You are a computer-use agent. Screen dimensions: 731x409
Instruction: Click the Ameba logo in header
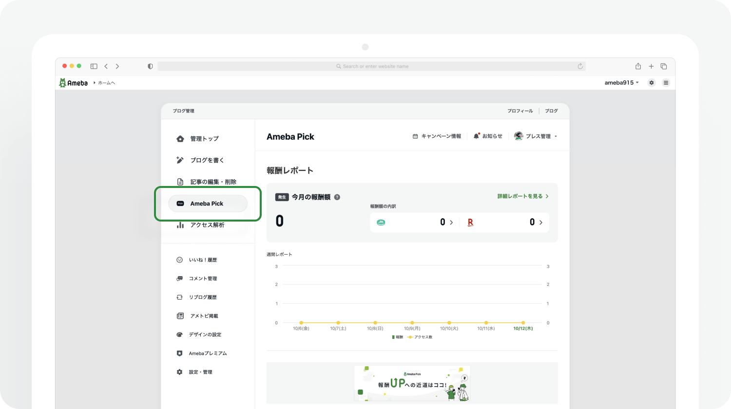(x=73, y=83)
